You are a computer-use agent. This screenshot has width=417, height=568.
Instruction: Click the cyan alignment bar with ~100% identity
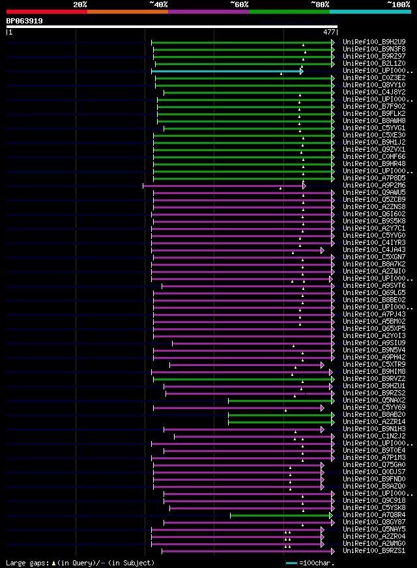pyautogui.click(x=227, y=72)
